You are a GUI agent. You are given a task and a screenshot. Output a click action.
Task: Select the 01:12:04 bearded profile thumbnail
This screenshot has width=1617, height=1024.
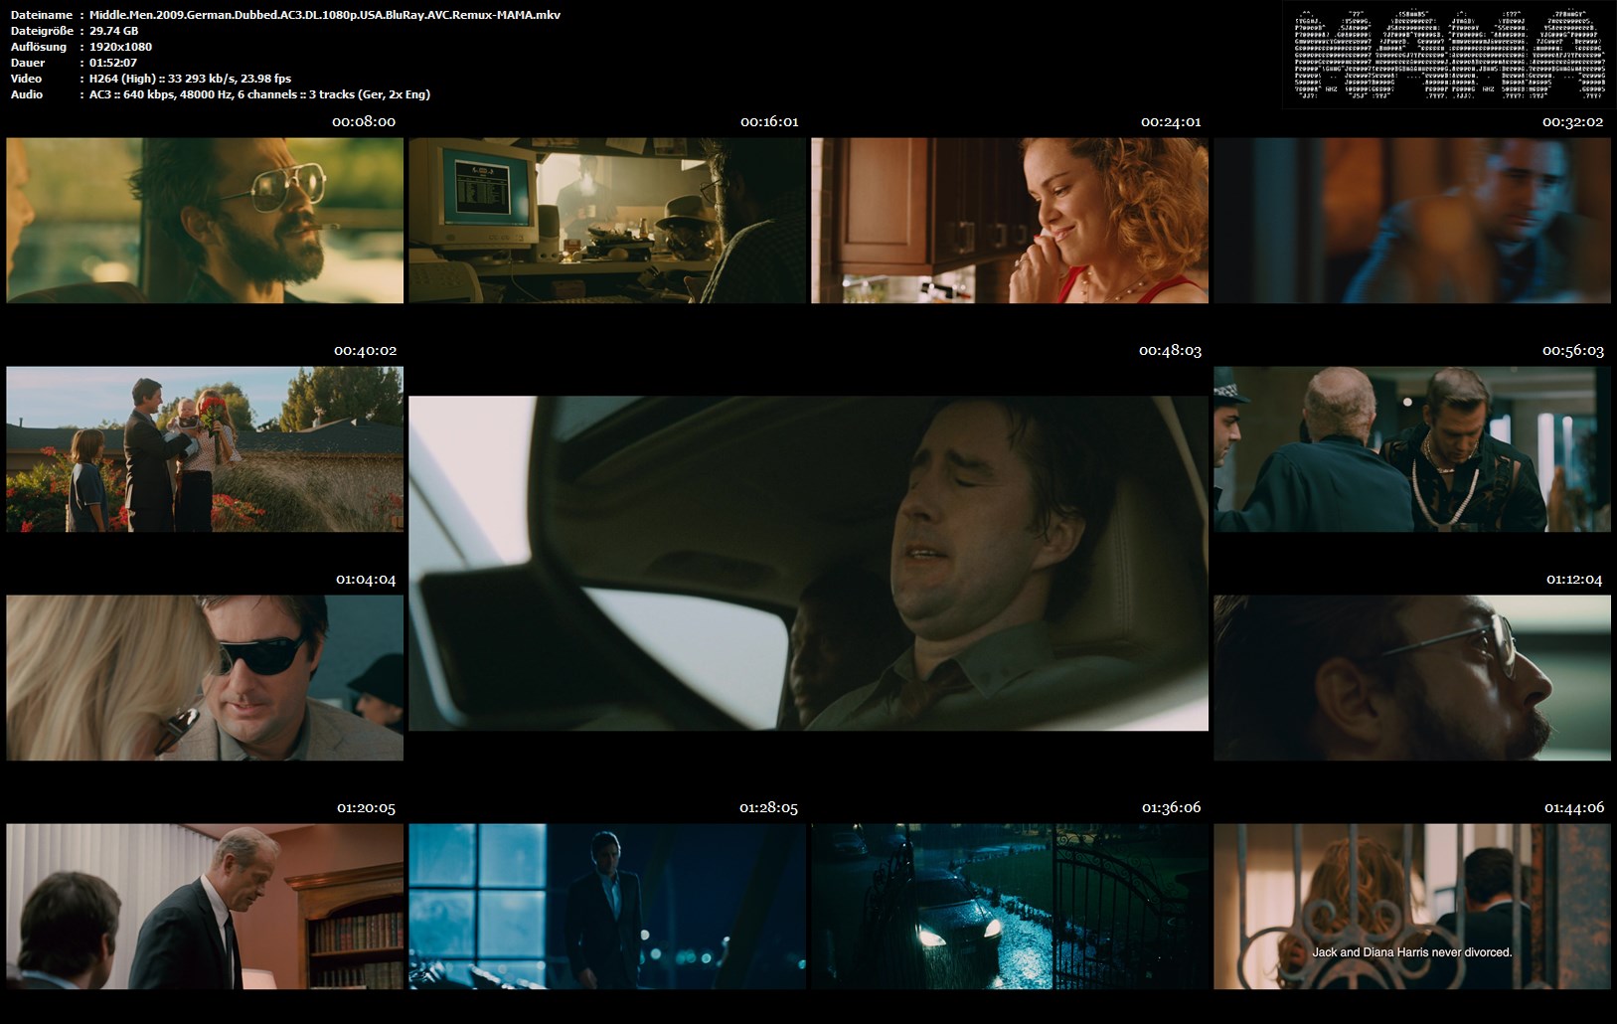coord(1412,678)
